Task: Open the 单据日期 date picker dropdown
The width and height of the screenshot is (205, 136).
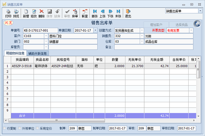Action: click(x=95, y=30)
